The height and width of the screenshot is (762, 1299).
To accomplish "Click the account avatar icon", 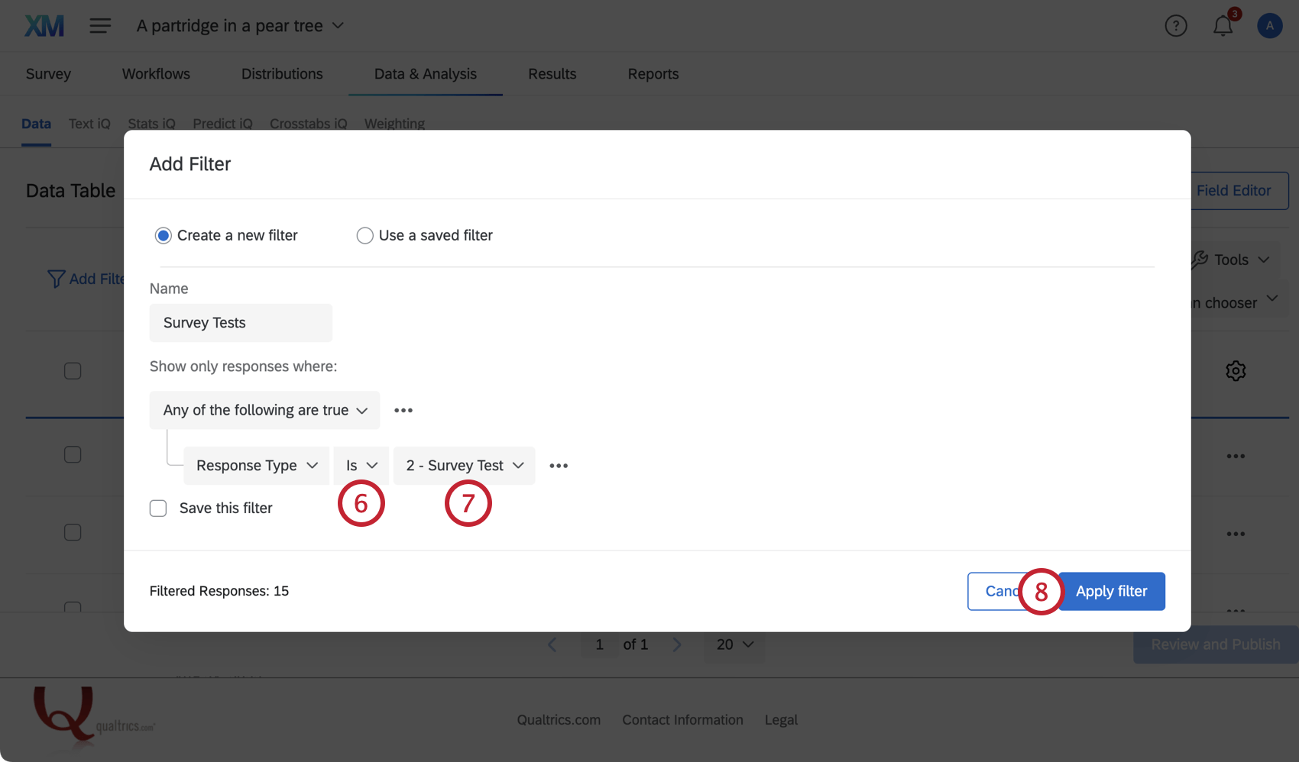I will (1269, 25).
